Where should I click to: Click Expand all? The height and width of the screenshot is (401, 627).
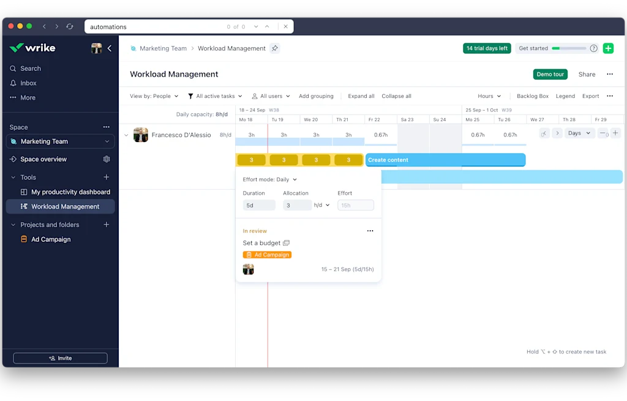pos(361,96)
